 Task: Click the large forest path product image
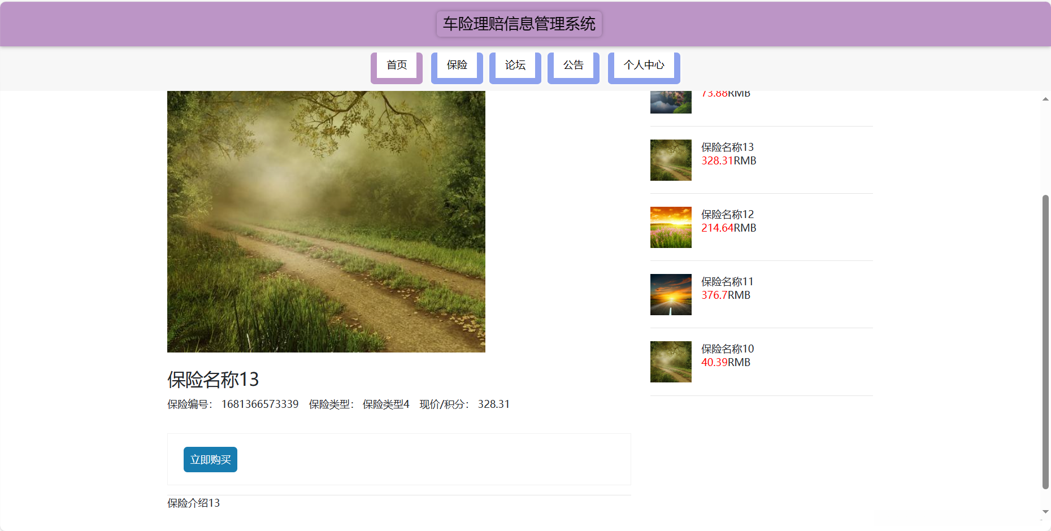[x=326, y=220]
